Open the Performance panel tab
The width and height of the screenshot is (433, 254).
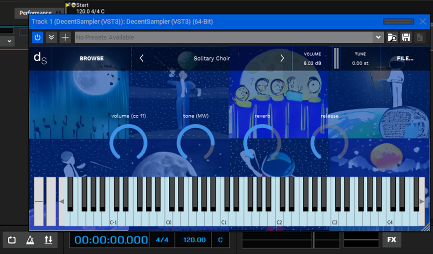(35, 13)
